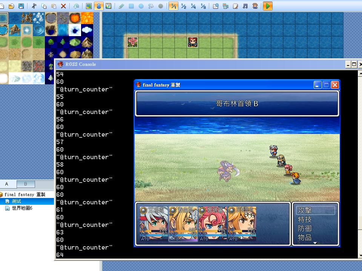Choose the 防御 battle command
The width and height of the screenshot is (362, 271).
coord(305,228)
